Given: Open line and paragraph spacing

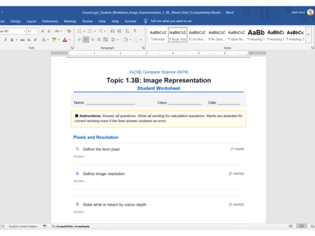Looking at the screenshot, I should (x=115, y=40).
